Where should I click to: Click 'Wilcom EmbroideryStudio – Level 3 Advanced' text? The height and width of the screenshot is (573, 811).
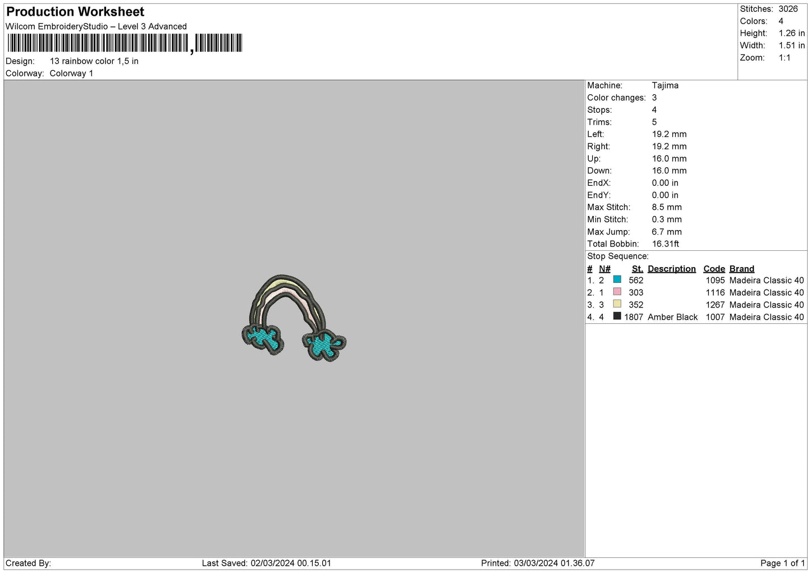tap(96, 26)
